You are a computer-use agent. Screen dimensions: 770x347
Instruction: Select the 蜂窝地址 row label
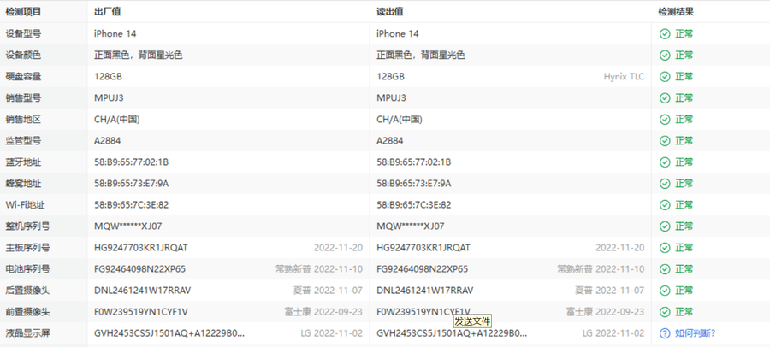23,184
